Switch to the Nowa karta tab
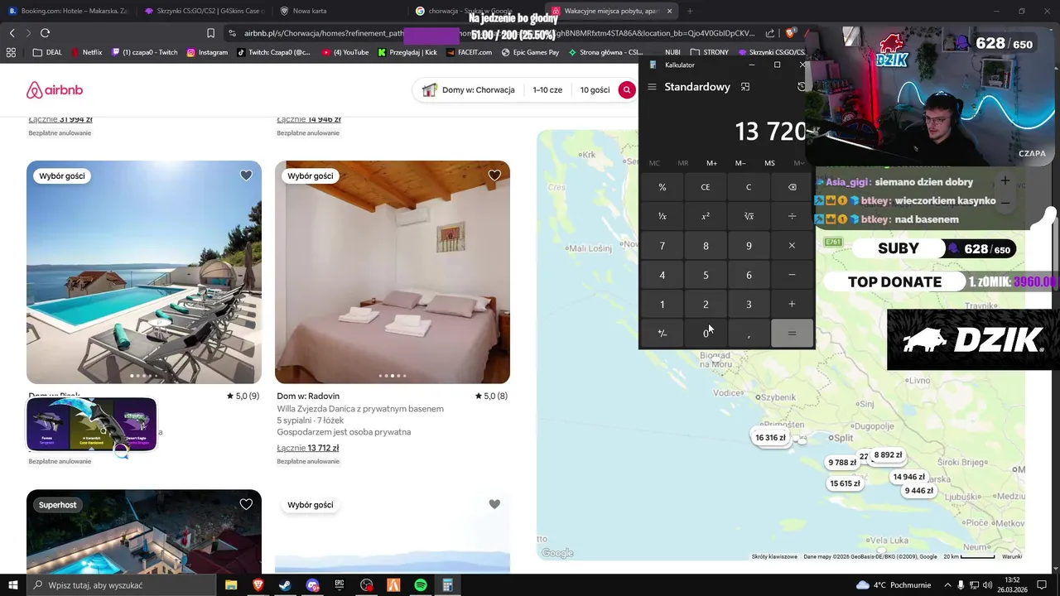This screenshot has height=596, width=1060. tap(340, 11)
